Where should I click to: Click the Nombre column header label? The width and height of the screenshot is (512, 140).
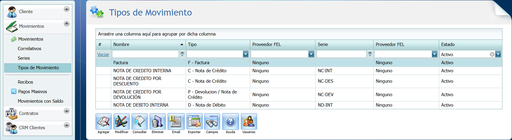121,44
